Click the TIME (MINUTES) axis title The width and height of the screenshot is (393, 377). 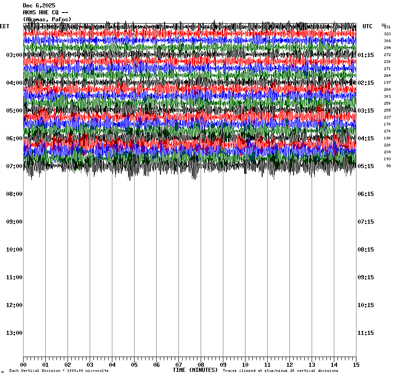(x=195, y=370)
